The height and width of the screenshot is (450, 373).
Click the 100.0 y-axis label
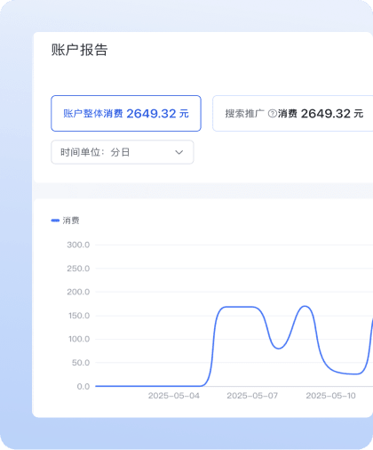tap(79, 339)
